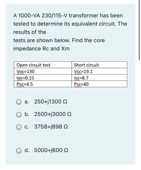
Task: Click the vertical scrollbar on right edge
Action: click(139, 30)
